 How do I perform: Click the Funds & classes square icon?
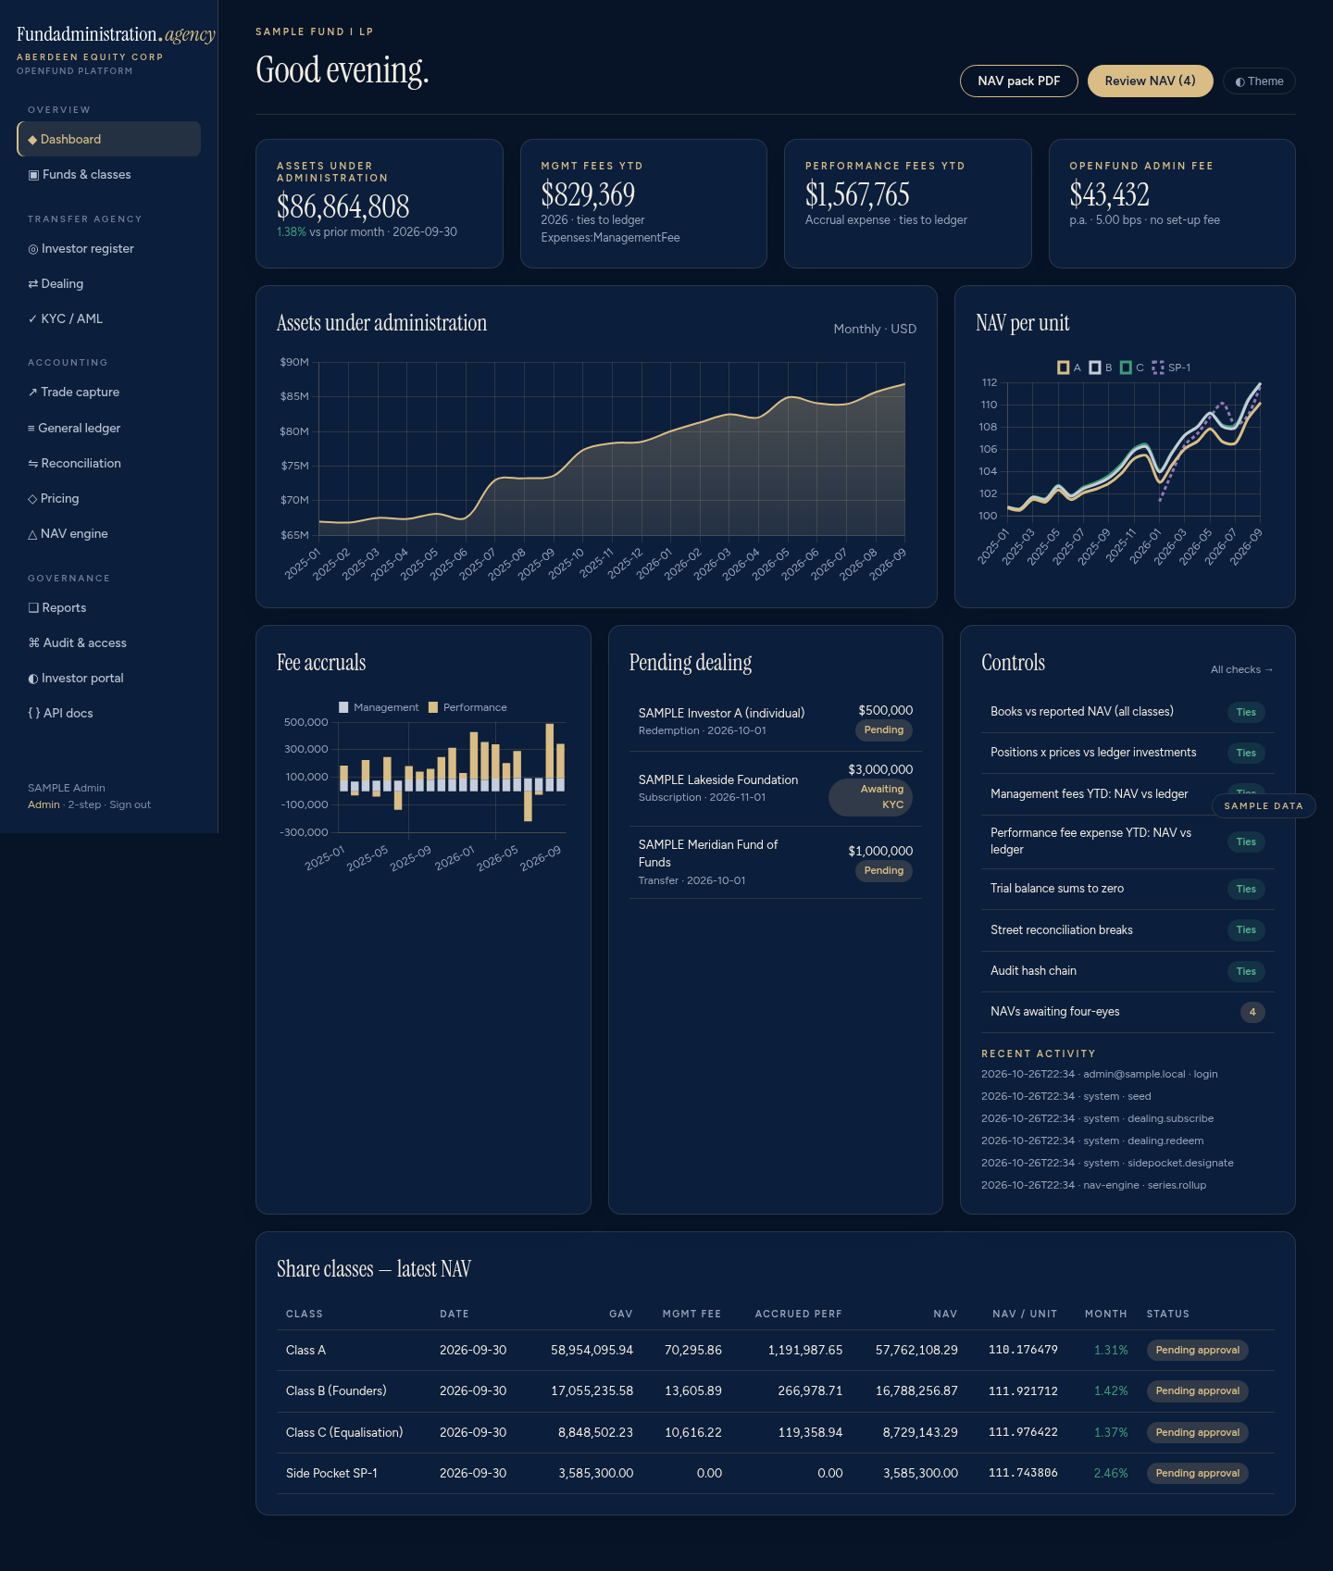(33, 174)
